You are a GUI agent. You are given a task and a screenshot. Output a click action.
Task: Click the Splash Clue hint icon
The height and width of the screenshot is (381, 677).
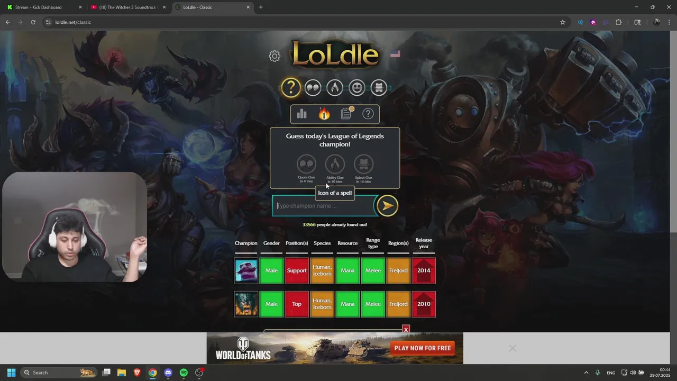coord(363,165)
